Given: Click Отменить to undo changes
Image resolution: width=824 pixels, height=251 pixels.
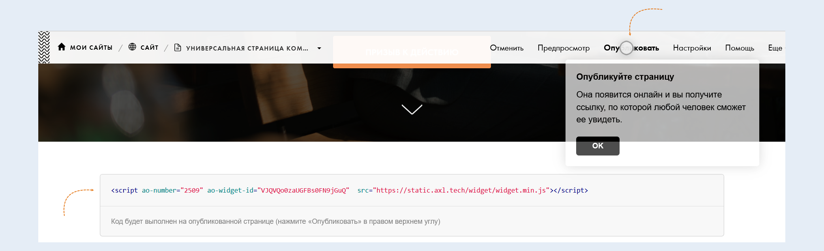Looking at the screenshot, I should (x=507, y=48).
